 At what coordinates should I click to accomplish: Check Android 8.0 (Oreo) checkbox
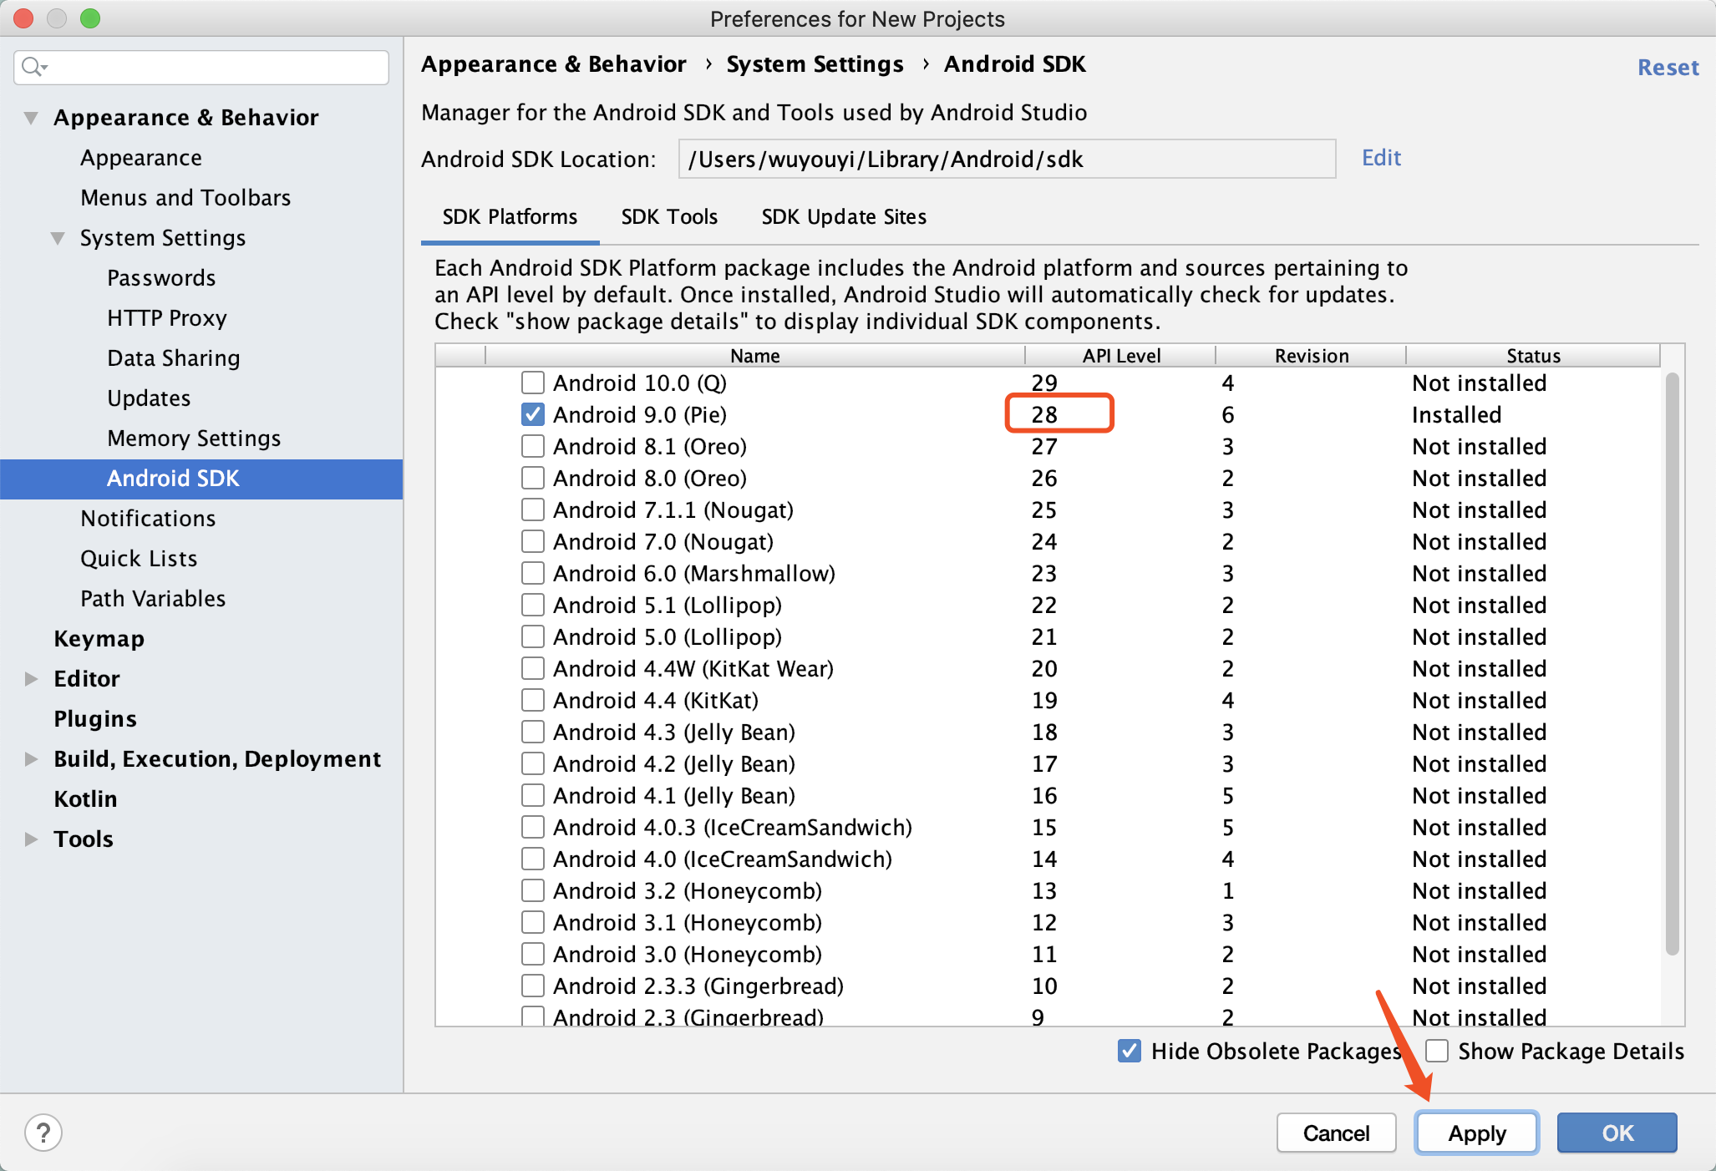click(x=532, y=478)
